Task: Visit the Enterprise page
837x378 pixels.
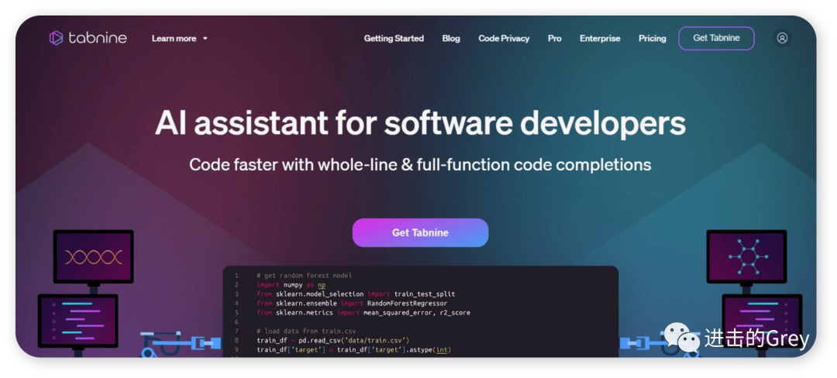Action: pos(600,39)
